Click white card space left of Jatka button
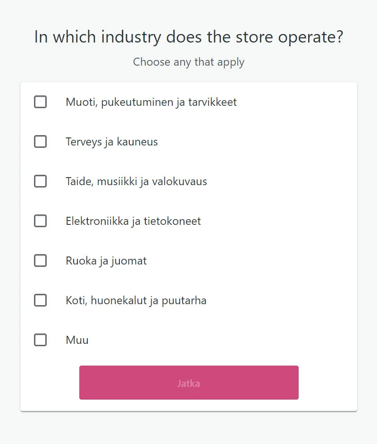The image size is (377, 444). click(x=50, y=383)
